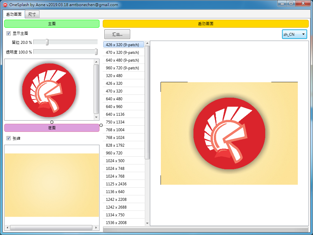Image resolution: width=313 pixels, height=235 pixels.
Task: Click the green 主图 header button
Action: coord(52,24)
